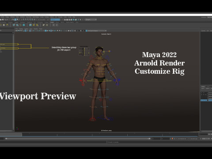
Task: Select the red right foot rig control
Action: (x=92, y=119)
